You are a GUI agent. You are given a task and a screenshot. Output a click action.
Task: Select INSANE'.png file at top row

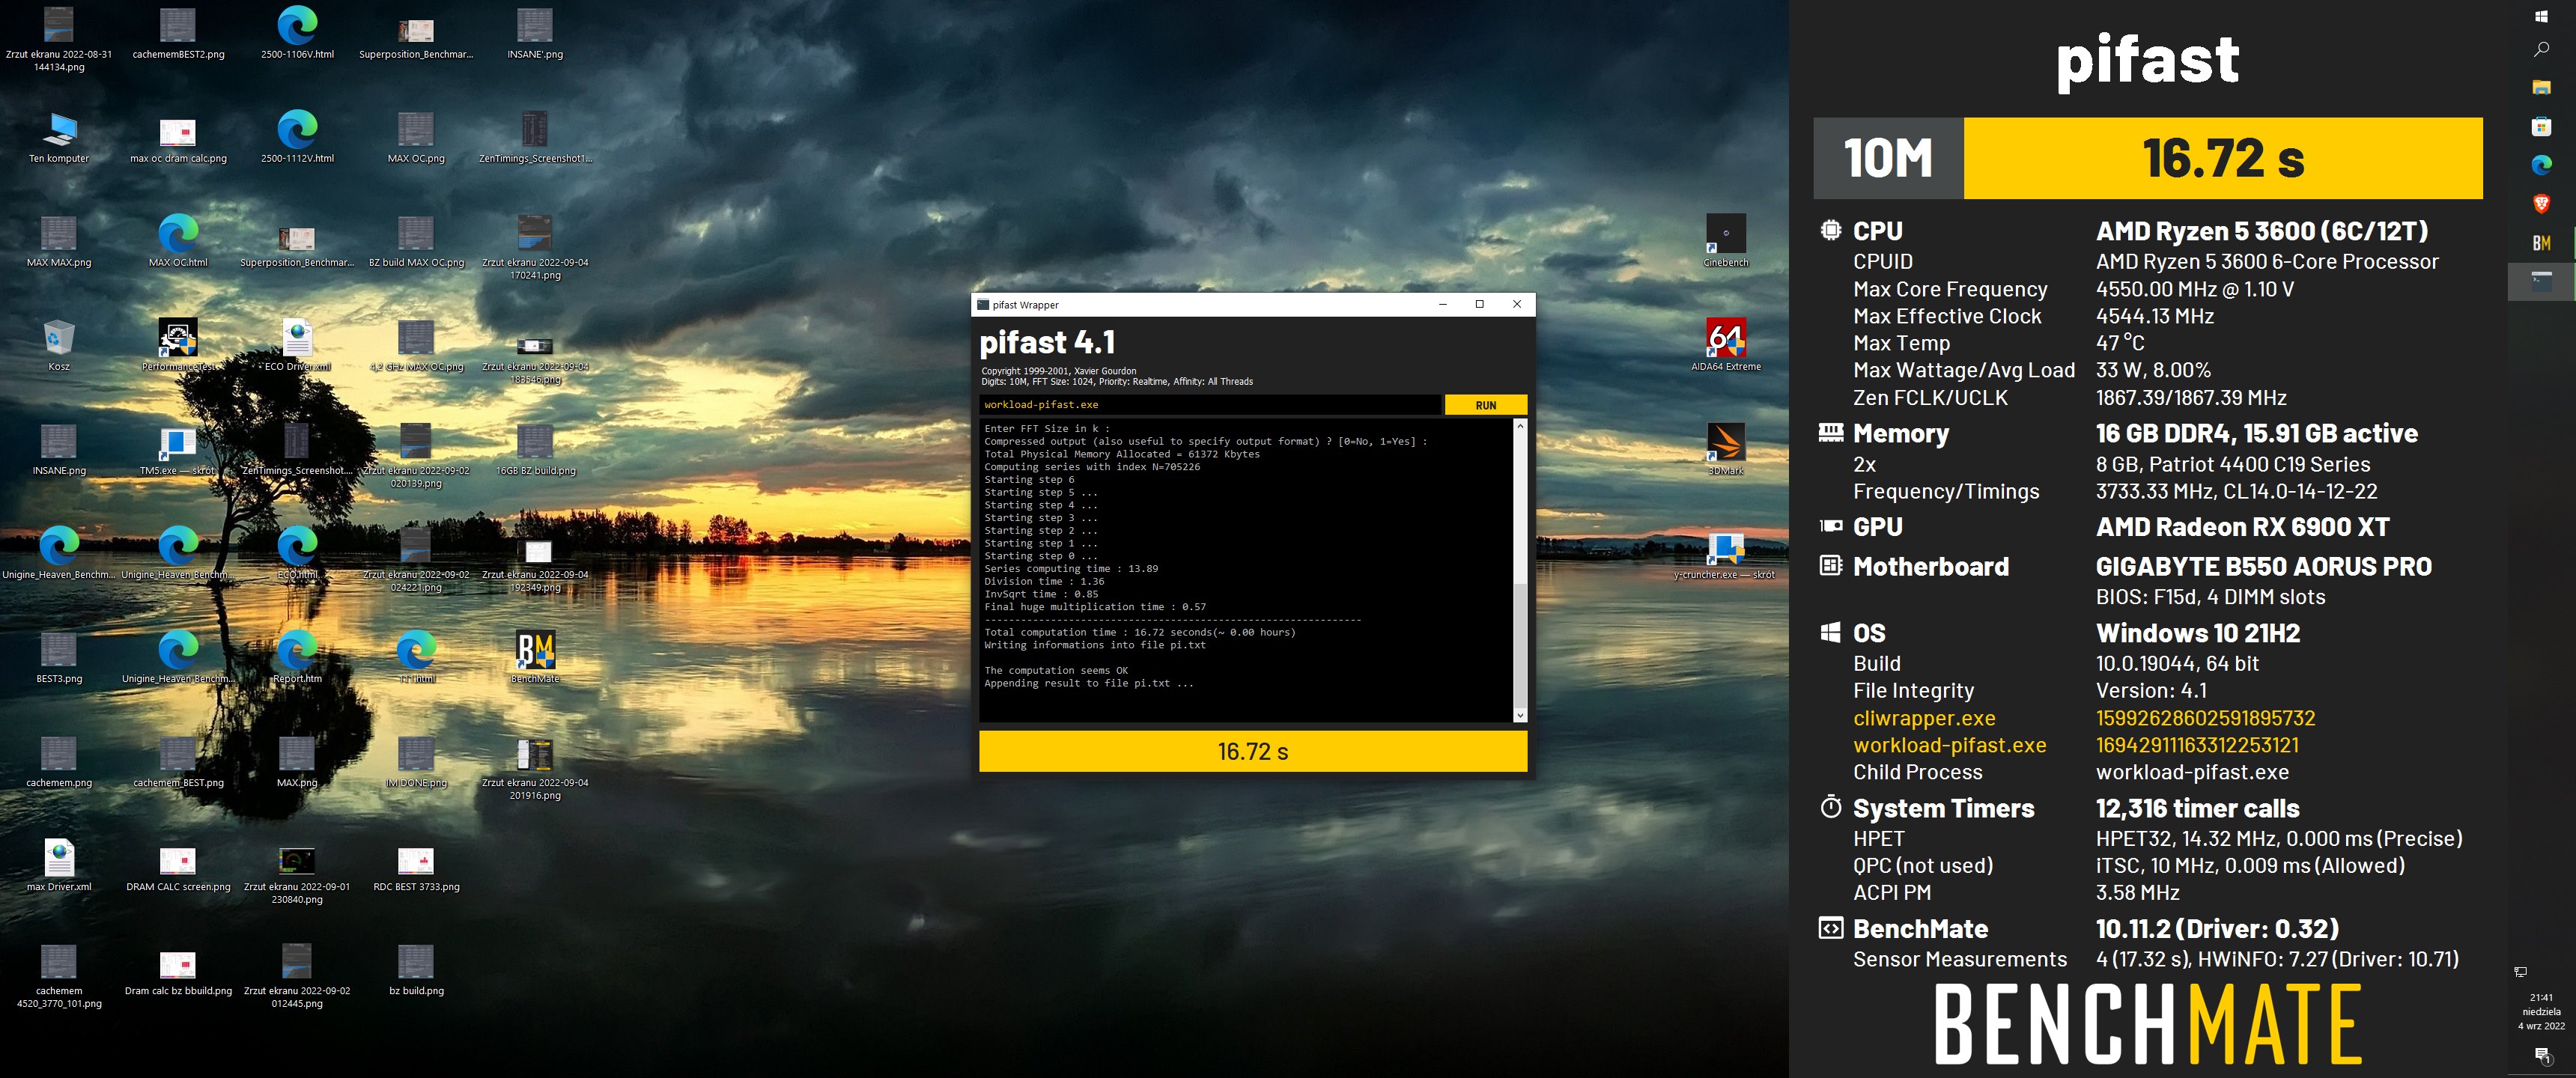click(x=535, y=33)
